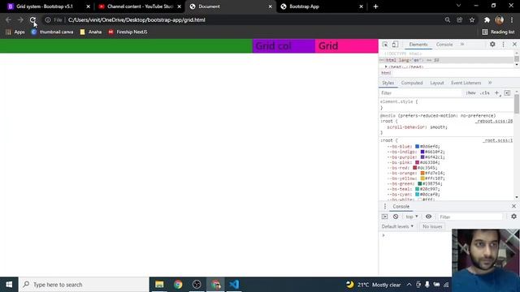
Task: Clear the console
Action: [x=396, y=217]
